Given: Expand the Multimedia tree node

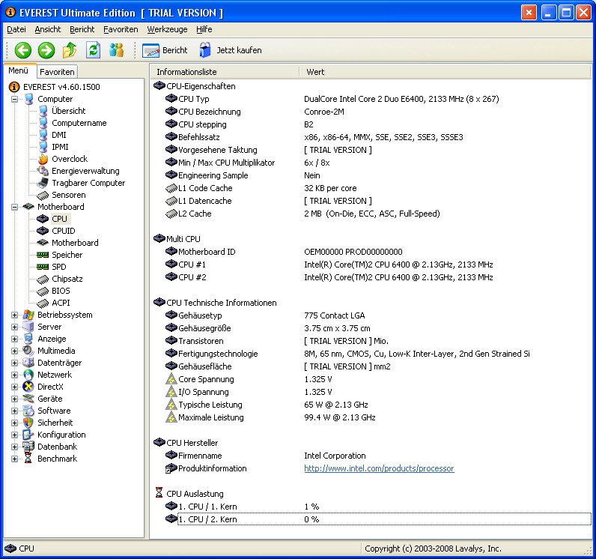Looking at the screenshot, I should [x=14, y=351].
